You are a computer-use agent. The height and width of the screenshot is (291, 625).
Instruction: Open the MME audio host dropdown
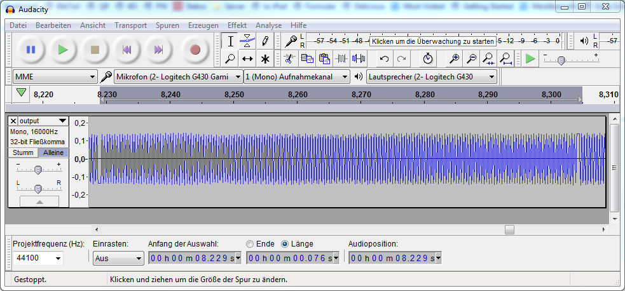[x=55, y=76]
